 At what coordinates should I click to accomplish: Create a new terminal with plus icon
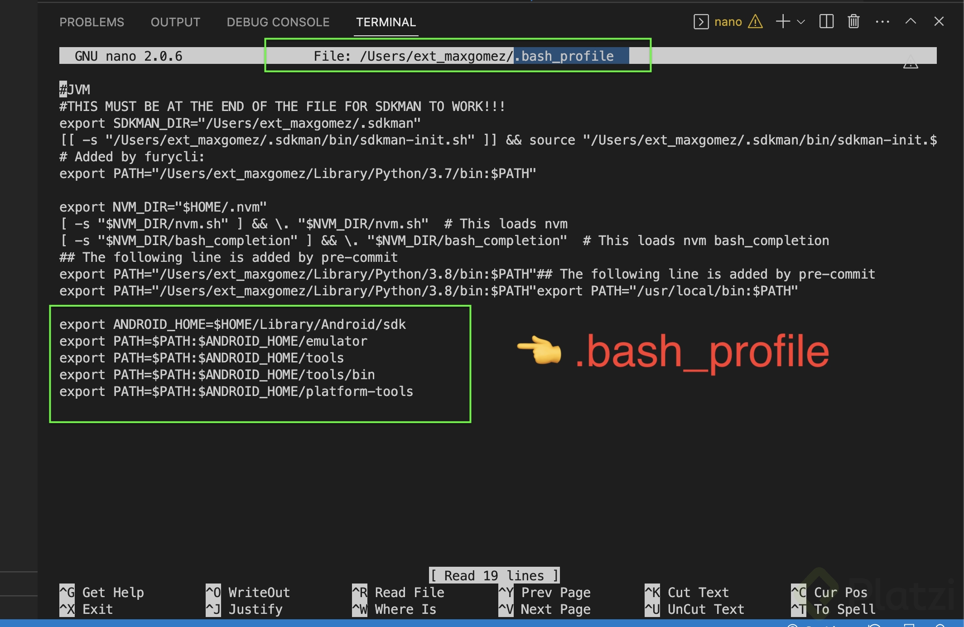pos(782,22)
